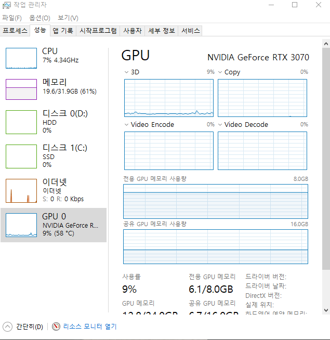Image resolution: width=330 pixels, height=340 pixels.
Task: Switch to the 사용자 tab
Action: click(x=133, y=31)
